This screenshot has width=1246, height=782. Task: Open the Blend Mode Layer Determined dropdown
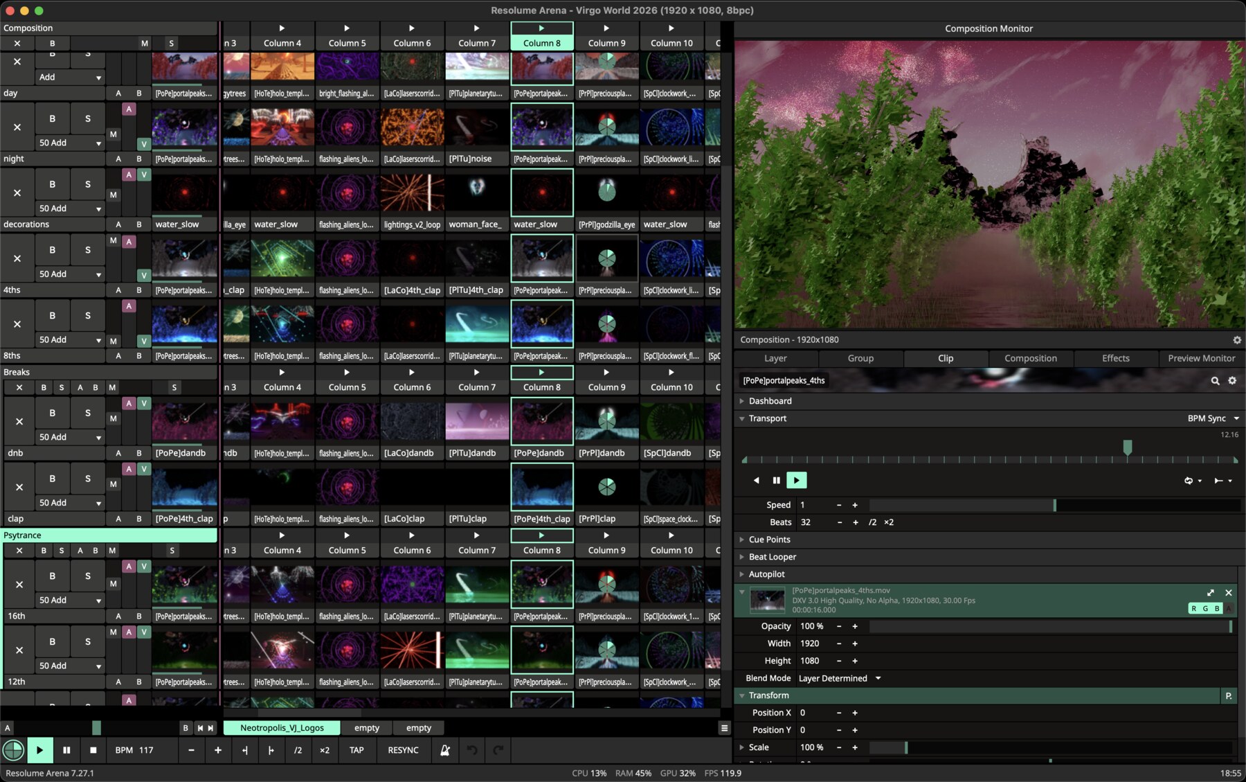point(840,679)
